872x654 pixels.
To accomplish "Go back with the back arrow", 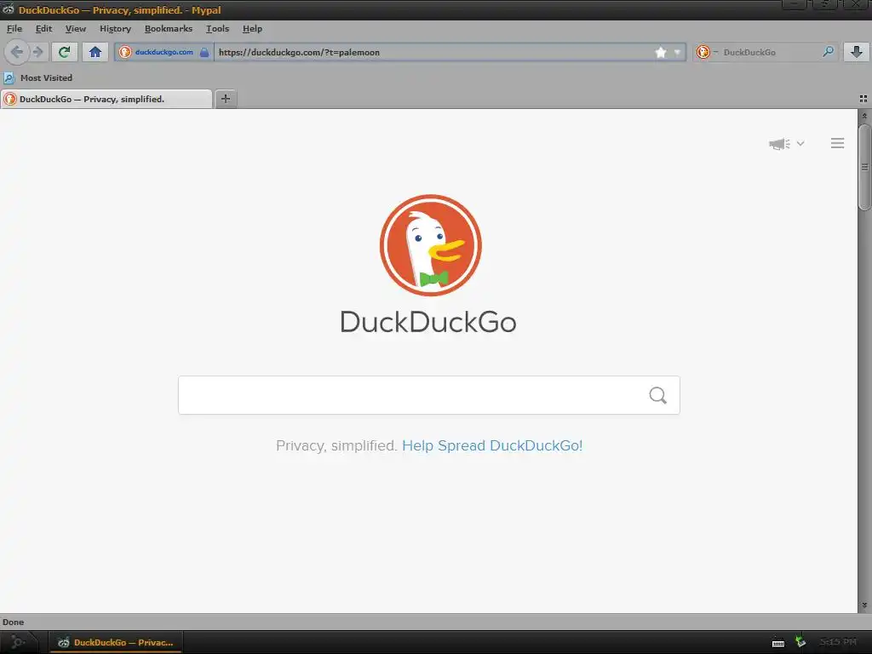I will (17, 52).
